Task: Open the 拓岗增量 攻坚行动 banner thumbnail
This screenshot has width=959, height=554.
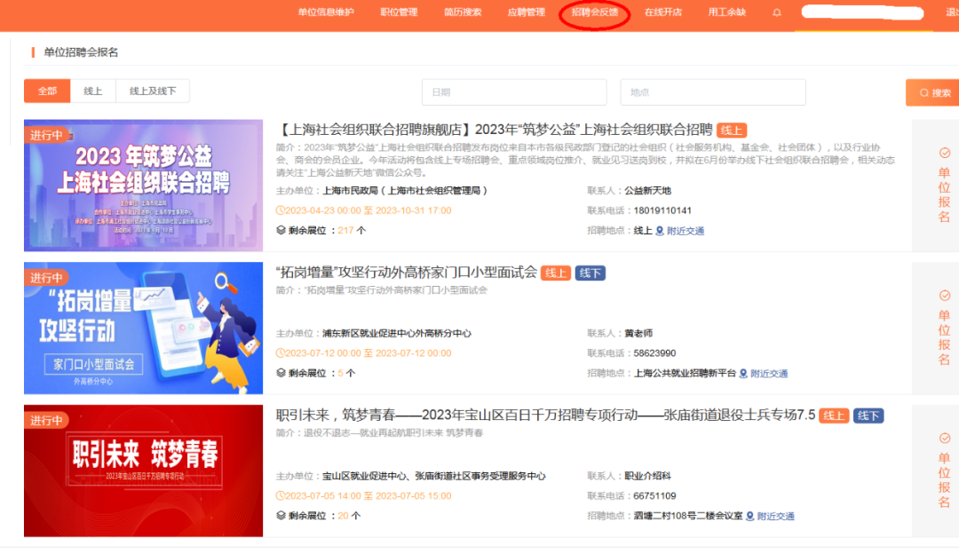Action: tap(143, 328)
